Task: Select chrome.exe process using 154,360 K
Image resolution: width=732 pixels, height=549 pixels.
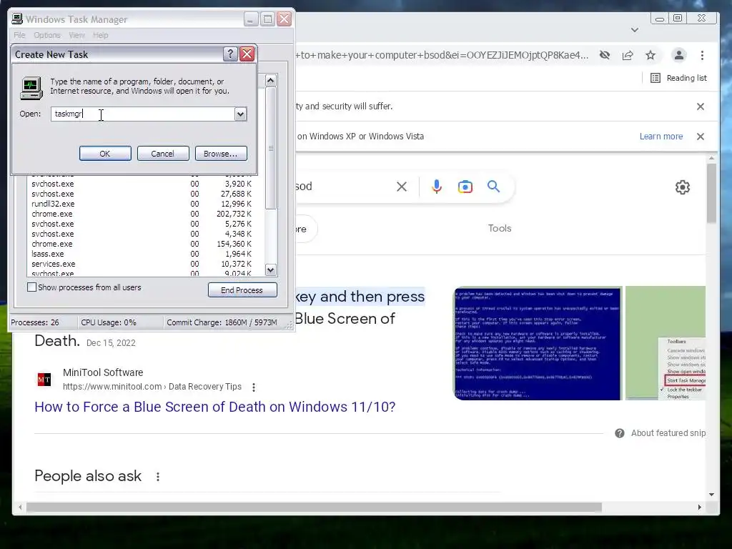Action: (x=142, y=244)
